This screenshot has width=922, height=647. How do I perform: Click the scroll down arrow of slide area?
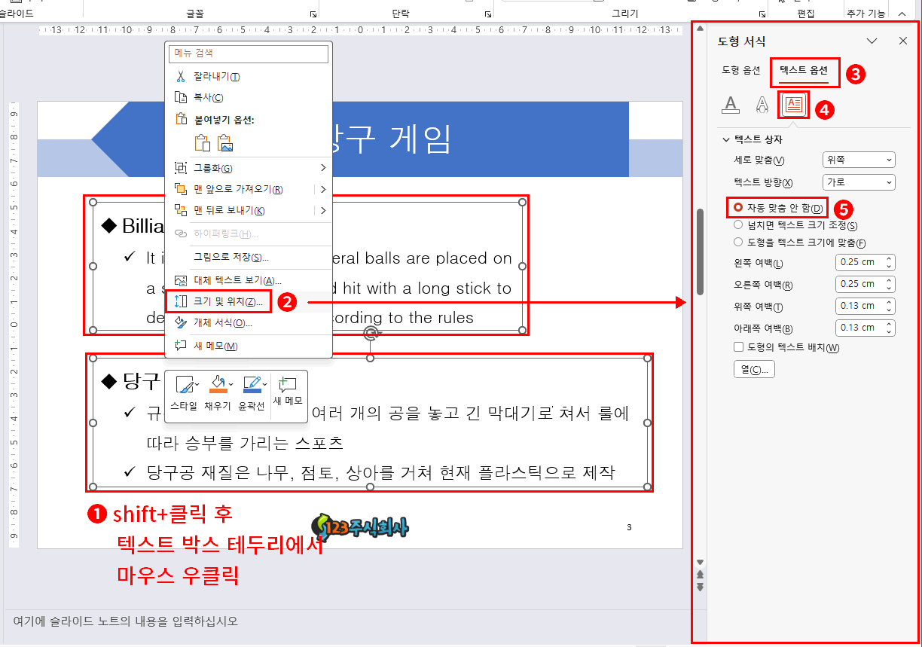(x=700, y=563)
